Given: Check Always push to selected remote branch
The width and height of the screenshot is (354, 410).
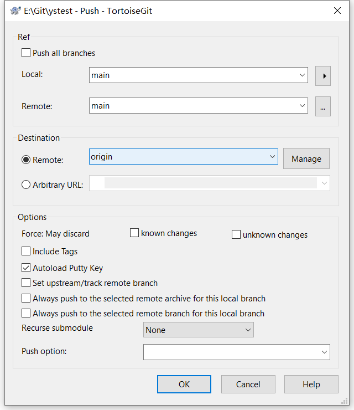Looking at the screenshot, I should (26, 313).
